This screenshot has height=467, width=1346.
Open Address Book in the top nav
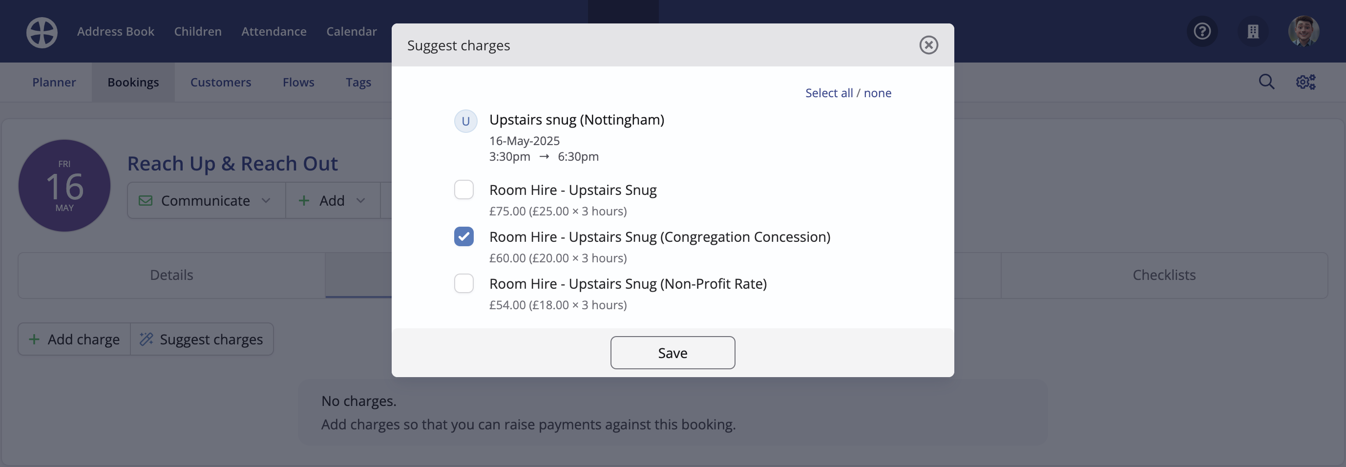(x=115, y=31)
